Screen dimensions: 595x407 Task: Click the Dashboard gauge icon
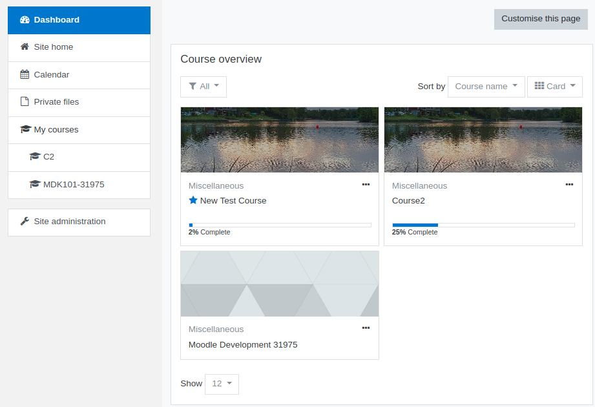[x=25, y=20]
